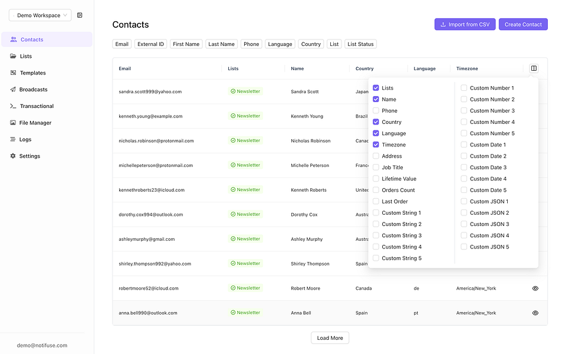Enable the Lifetime Value column
Image resolution: width=565 pixels, height=354 pixels.
pyautogui.click(x=376, y=178)
